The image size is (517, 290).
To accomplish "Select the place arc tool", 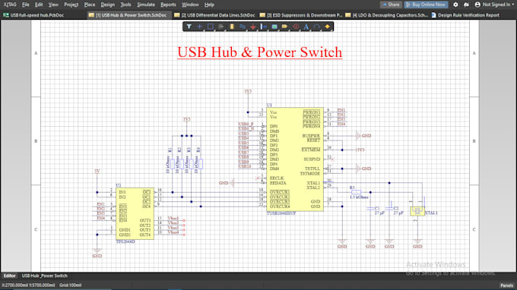I will click(317, 27).
